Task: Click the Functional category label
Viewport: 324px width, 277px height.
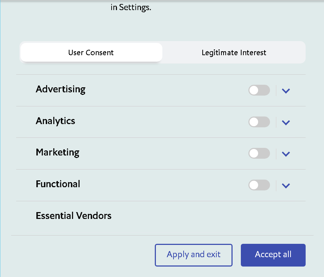Action: coord(58,184)
